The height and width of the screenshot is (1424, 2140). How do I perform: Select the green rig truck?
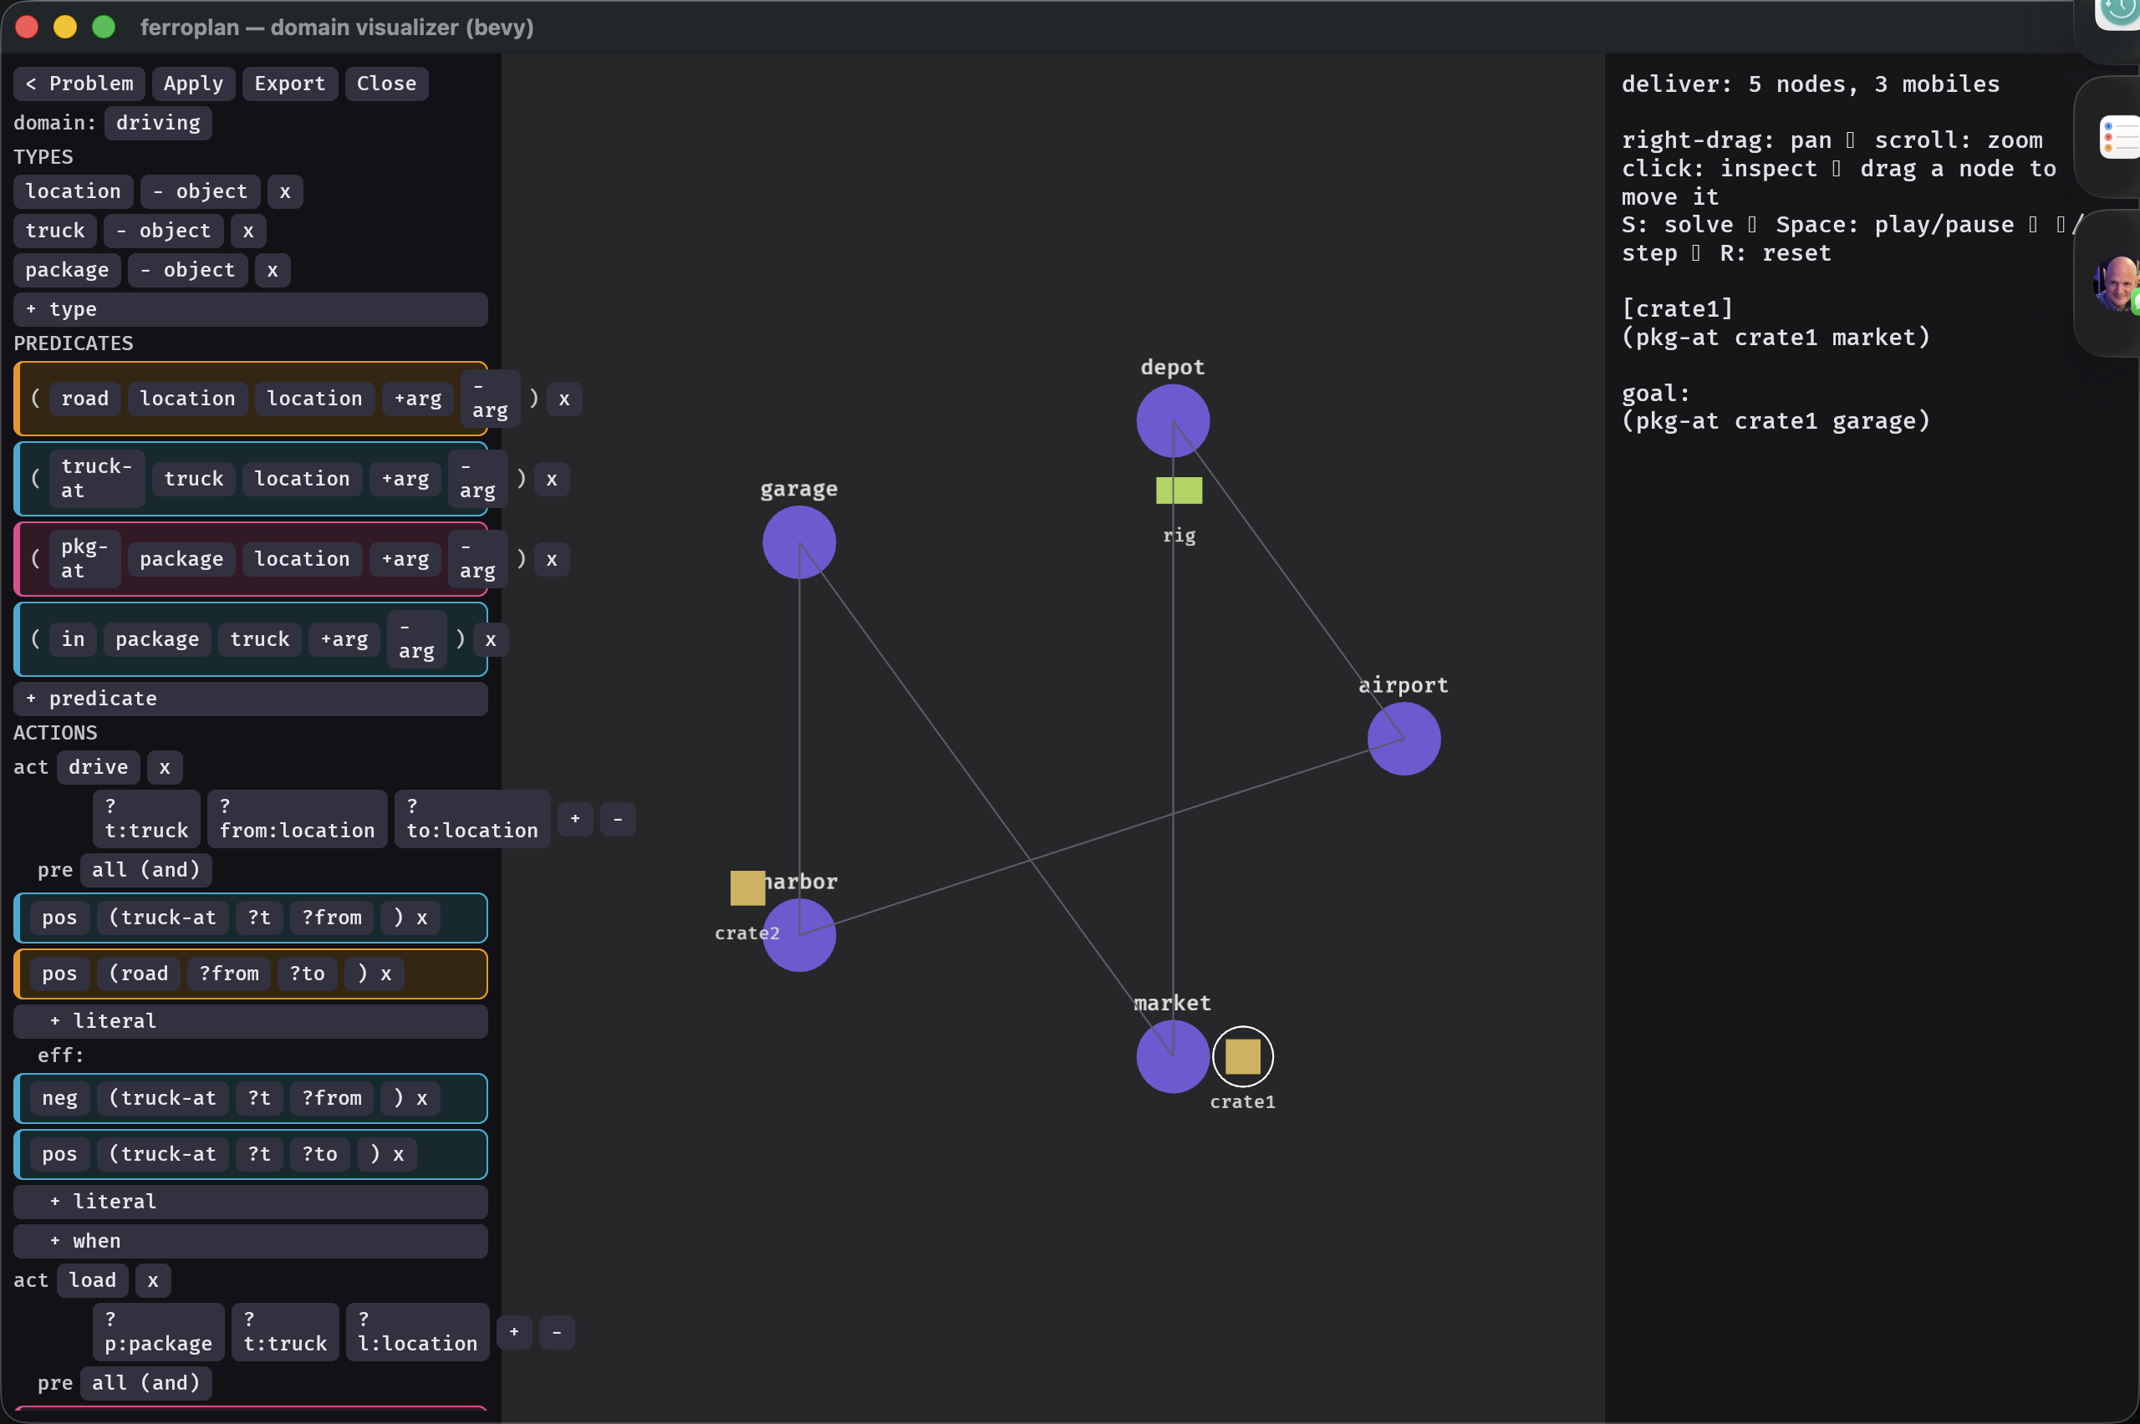1179,491
